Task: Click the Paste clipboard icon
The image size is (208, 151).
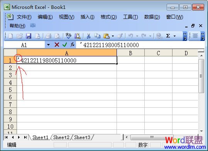Action: click(107, 36)
